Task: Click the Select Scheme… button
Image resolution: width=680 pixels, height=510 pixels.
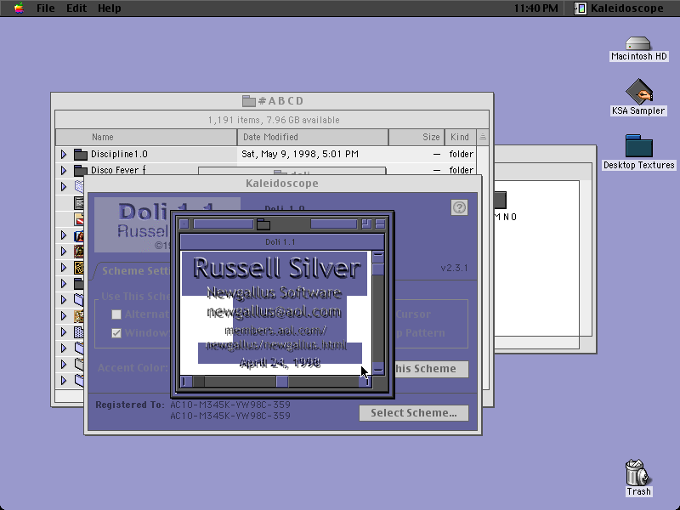Action: [x=414, y=413]
